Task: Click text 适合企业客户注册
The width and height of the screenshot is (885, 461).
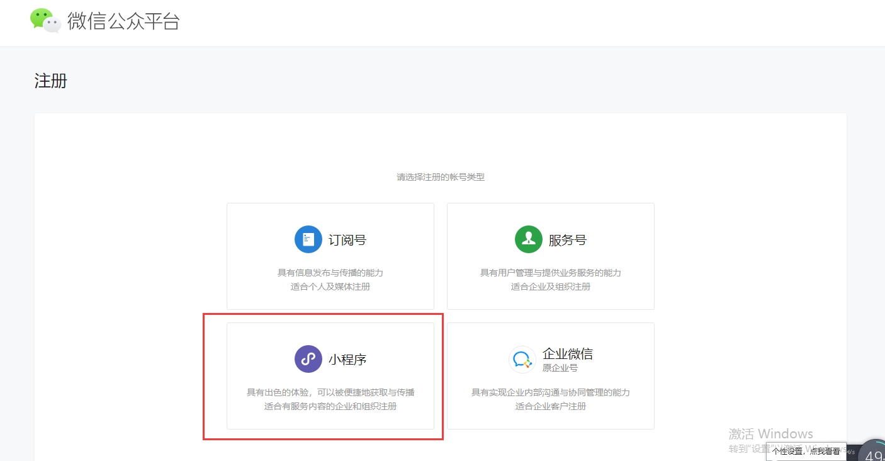Action: click(551, 406)
